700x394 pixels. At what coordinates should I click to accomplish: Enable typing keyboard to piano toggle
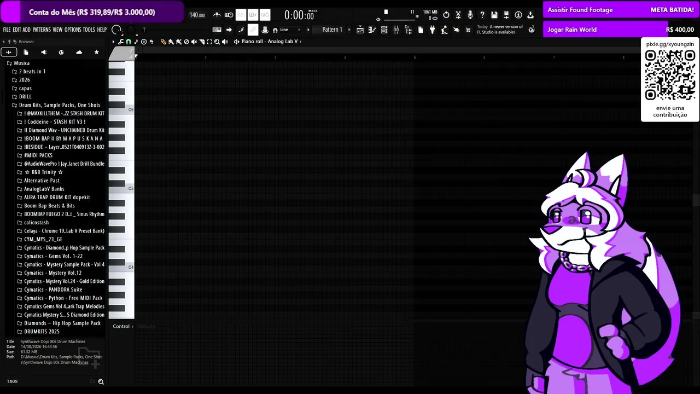[217, 30]
